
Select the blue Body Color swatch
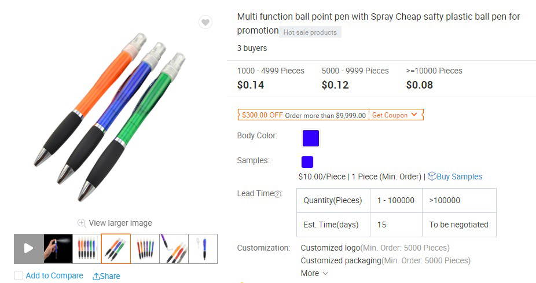click(x=311, y=138)
